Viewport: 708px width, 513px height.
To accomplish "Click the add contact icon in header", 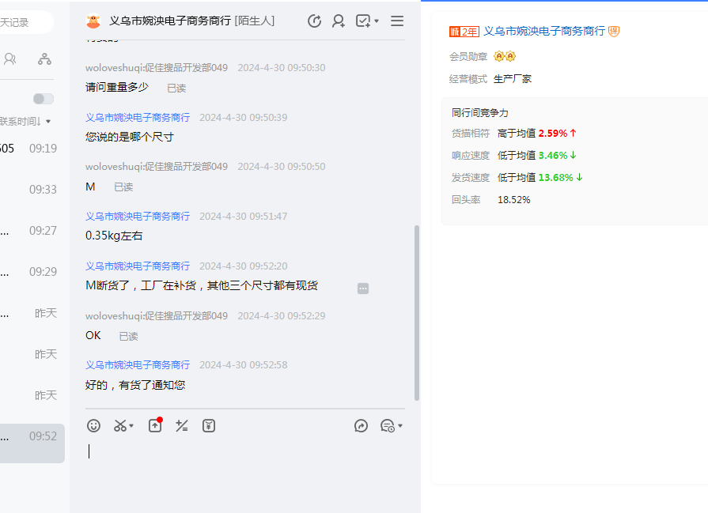I will click(339, 21).
